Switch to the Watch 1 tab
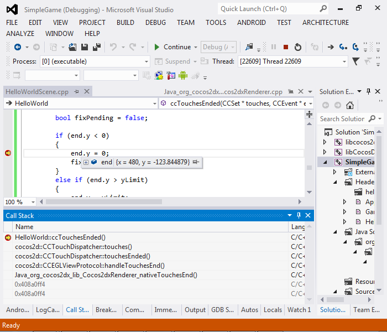Viewport: 387px width, 332px height. coord(299,310)
